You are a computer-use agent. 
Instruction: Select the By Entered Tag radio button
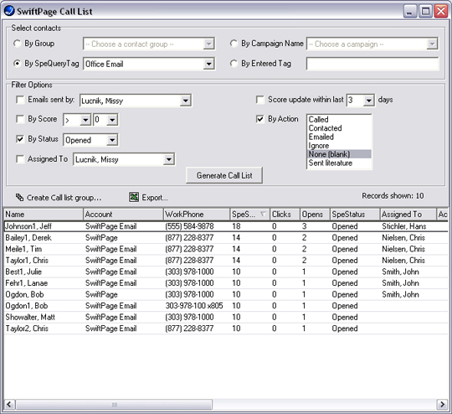[x=234, y=64]
